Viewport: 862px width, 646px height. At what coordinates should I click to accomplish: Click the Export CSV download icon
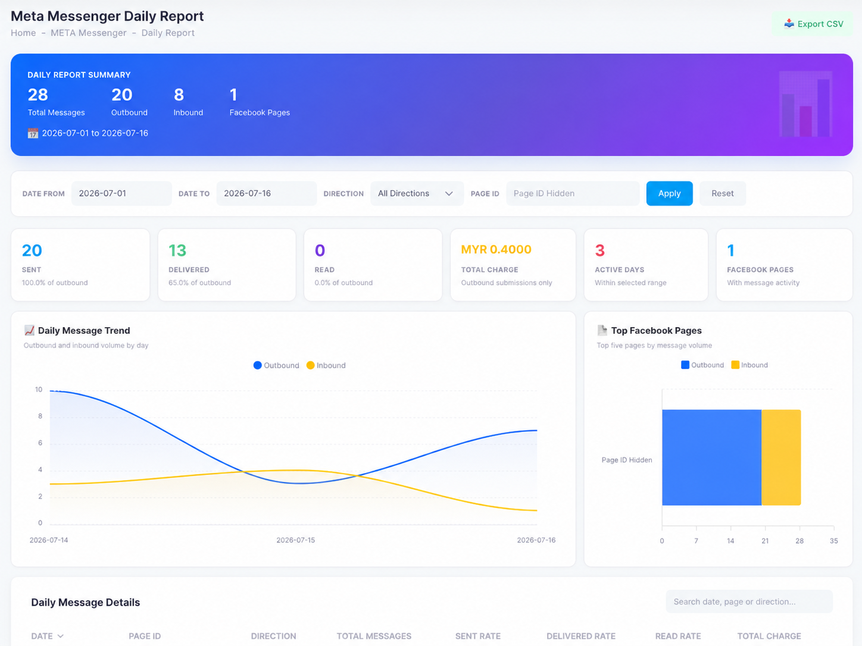789,24
